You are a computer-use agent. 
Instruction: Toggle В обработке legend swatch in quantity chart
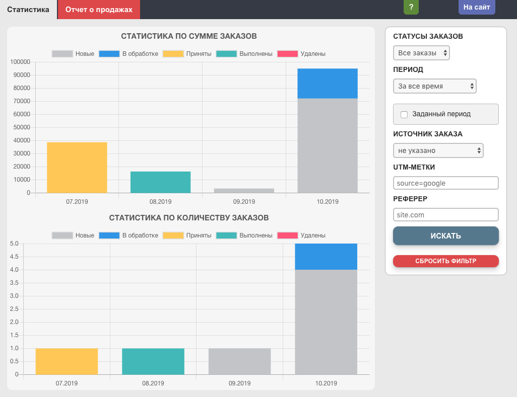(x=109, y=235)
